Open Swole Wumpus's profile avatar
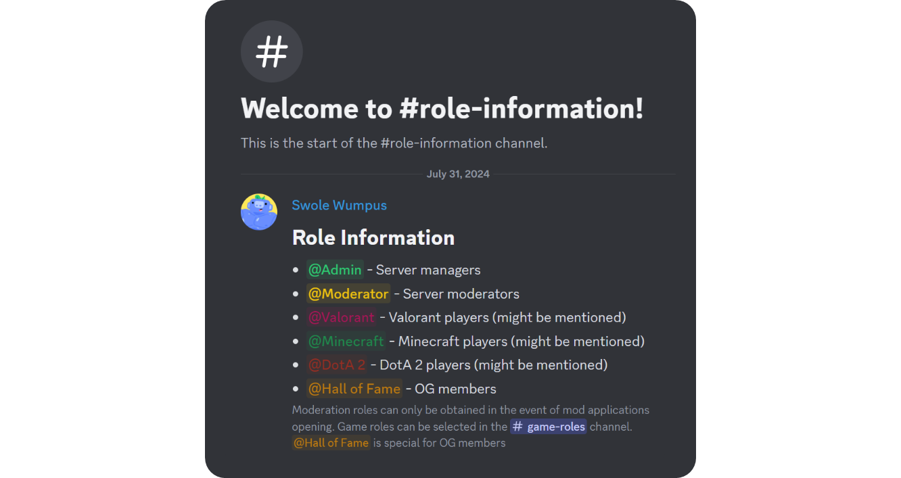 point(259,212)
